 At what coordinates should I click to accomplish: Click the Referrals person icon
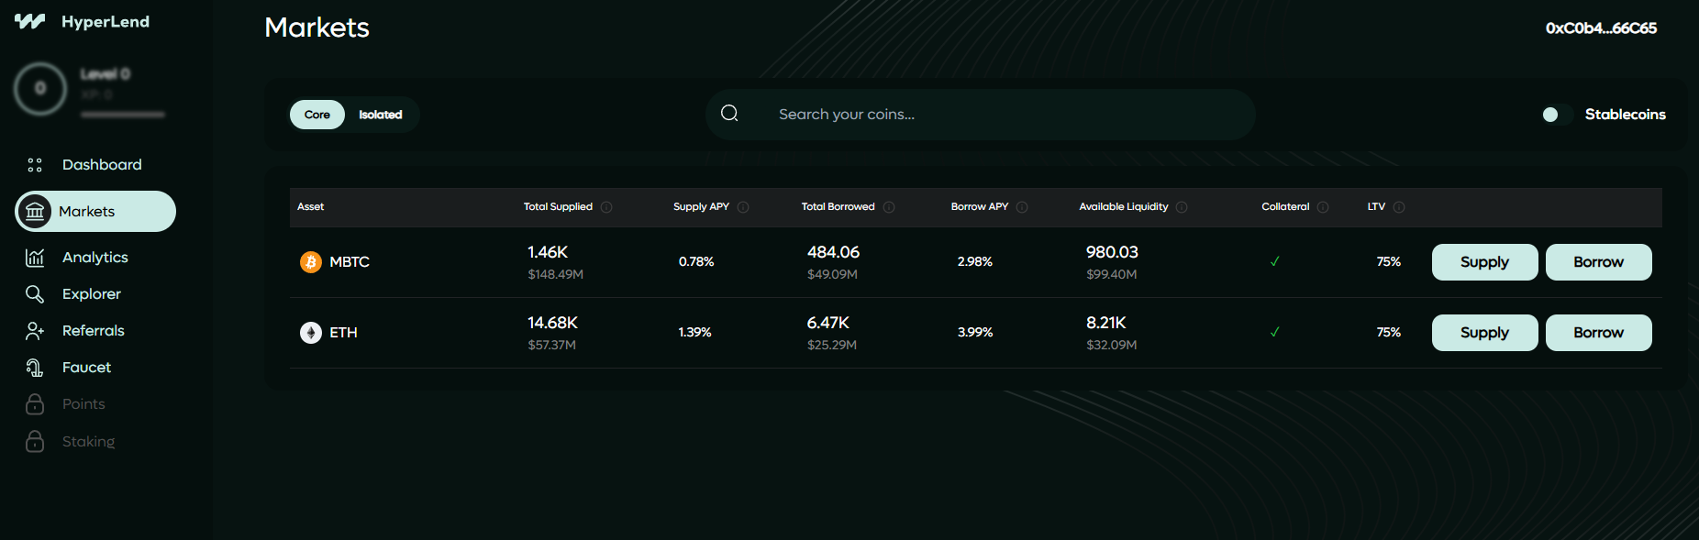point(35,331)
